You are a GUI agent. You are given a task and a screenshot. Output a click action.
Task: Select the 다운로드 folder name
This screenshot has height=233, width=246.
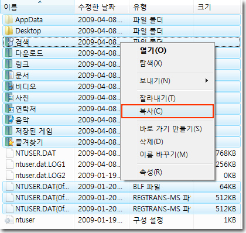pyautogui.click(x=29, y=53)
